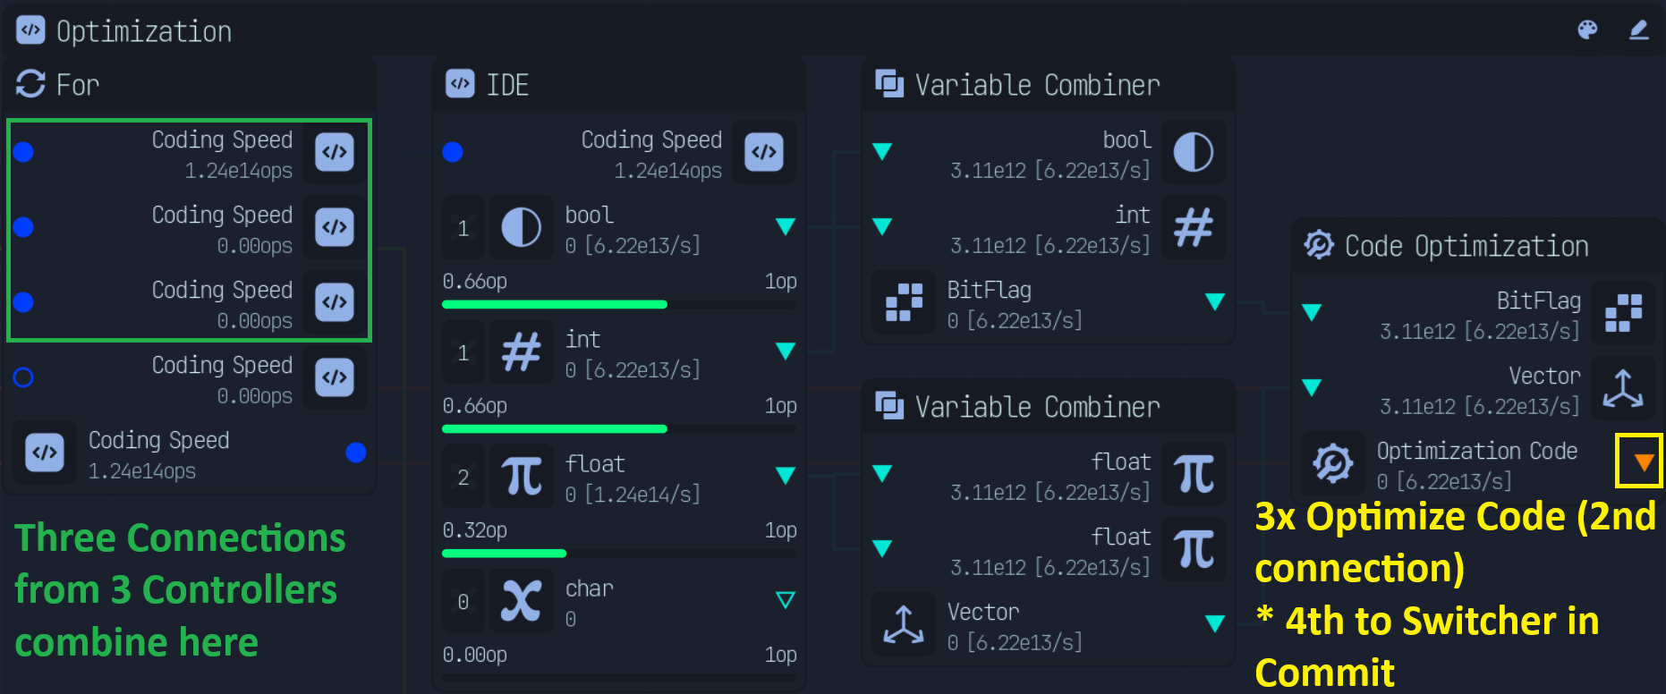Click the palette icon in the header
This screenshot has height=694, width=1666.
click(x=1587, y=30)
